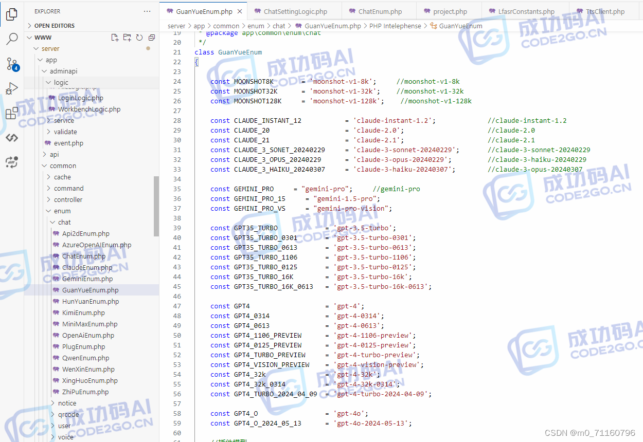Open Api2dEnum.php file
Viewport: 643px width, 442px height.
pos(85,234)
